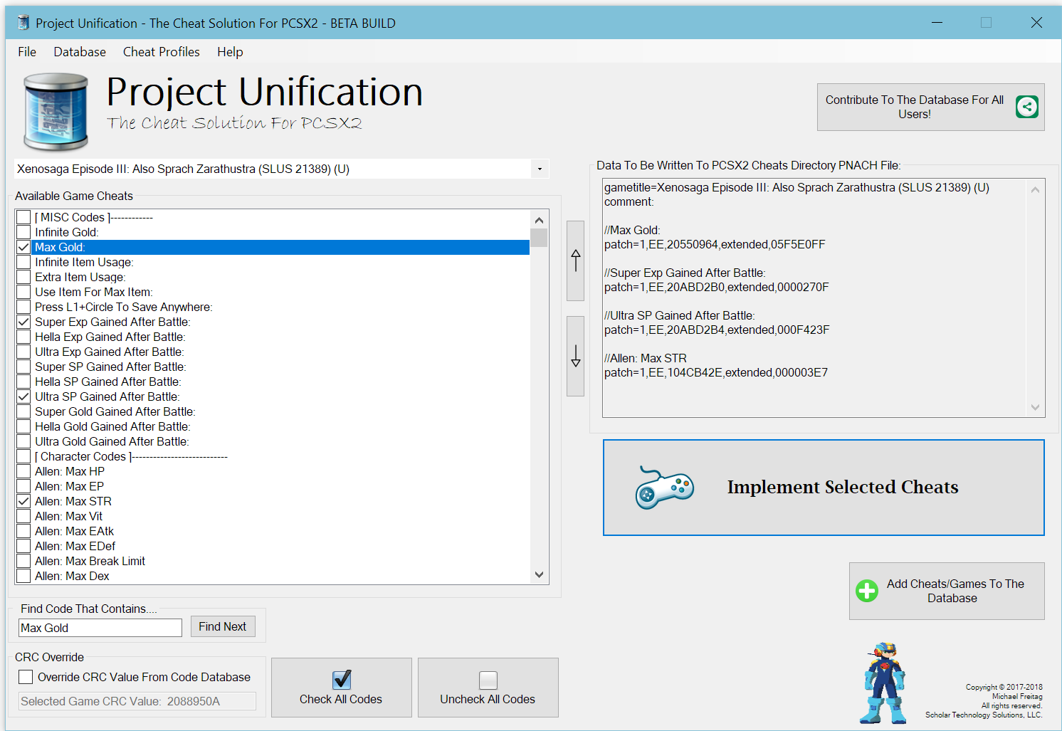Click the green plus icon for adding cheats
The image size is (1062, 731).
click(x=867, y=591)
